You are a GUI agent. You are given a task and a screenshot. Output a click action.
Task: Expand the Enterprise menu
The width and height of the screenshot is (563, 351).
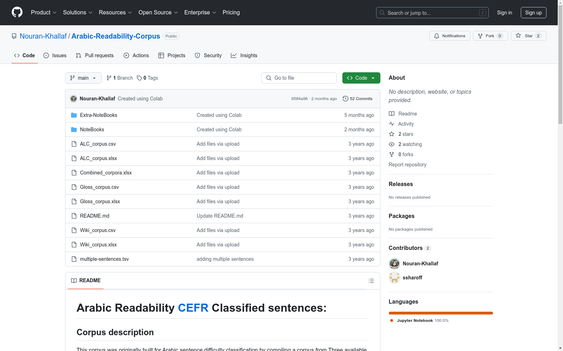pyautogui.click(x=200, y=13)
